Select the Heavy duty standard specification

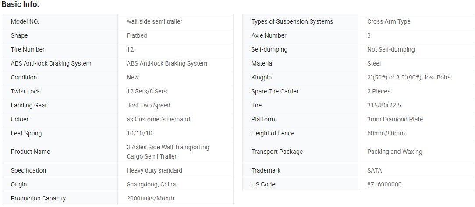pyautogui.click(x=155, y=170)
